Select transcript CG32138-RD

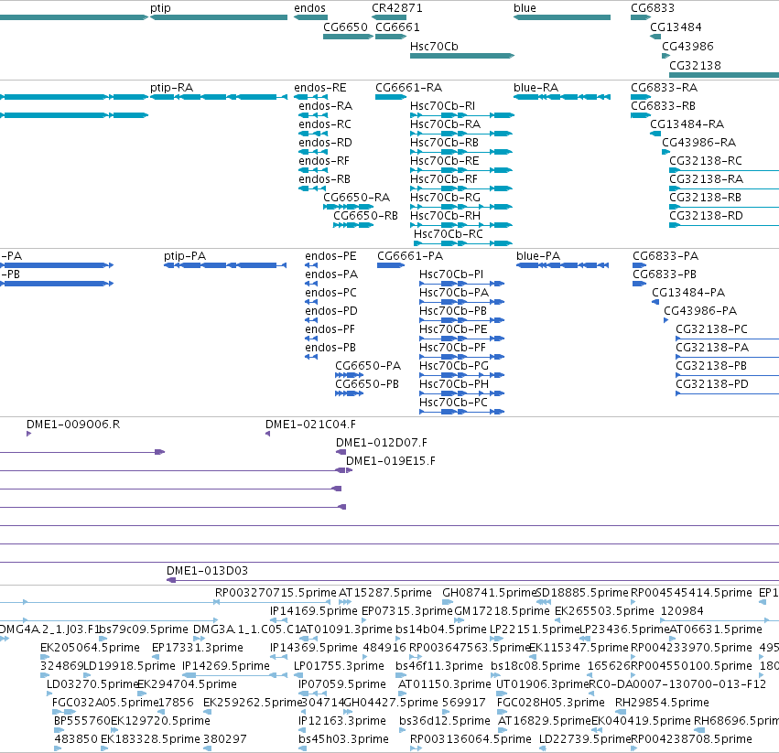[724, 225]
